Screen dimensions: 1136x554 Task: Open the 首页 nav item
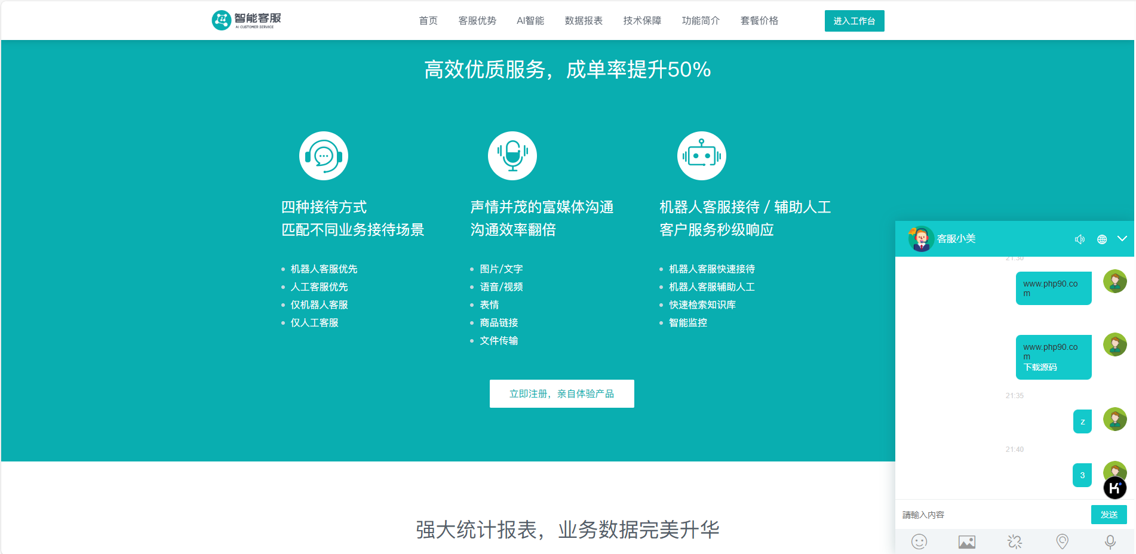click(x=428, y=21)
